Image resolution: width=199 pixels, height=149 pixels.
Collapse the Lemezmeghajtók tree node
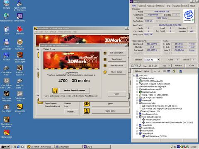137,103
